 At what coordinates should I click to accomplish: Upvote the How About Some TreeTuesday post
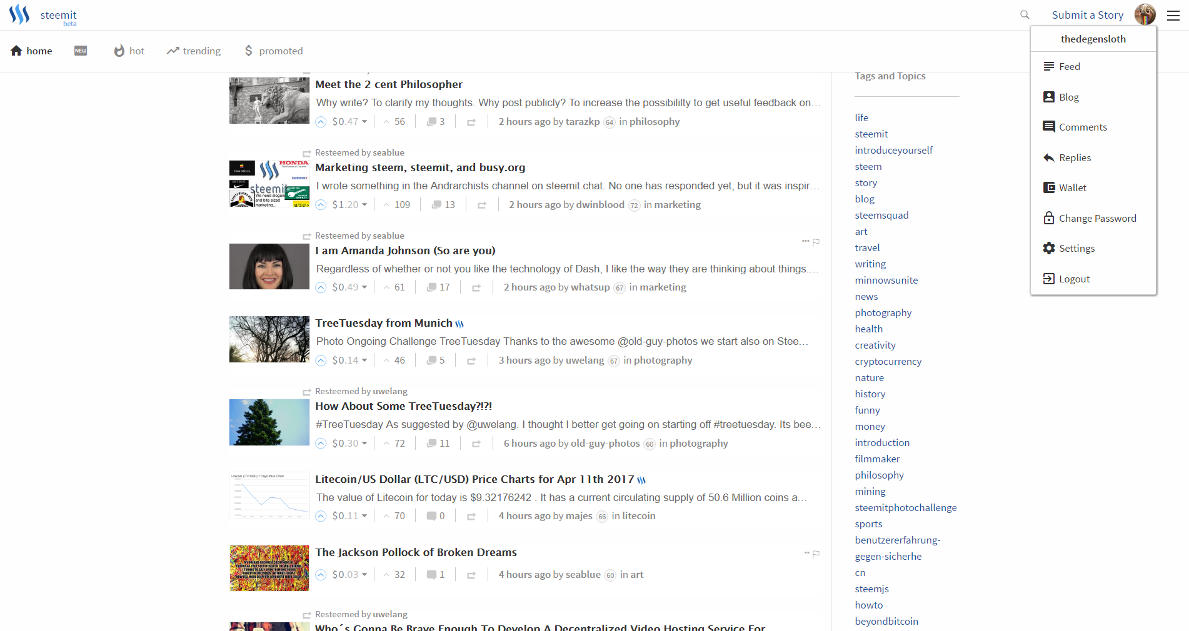321,444
